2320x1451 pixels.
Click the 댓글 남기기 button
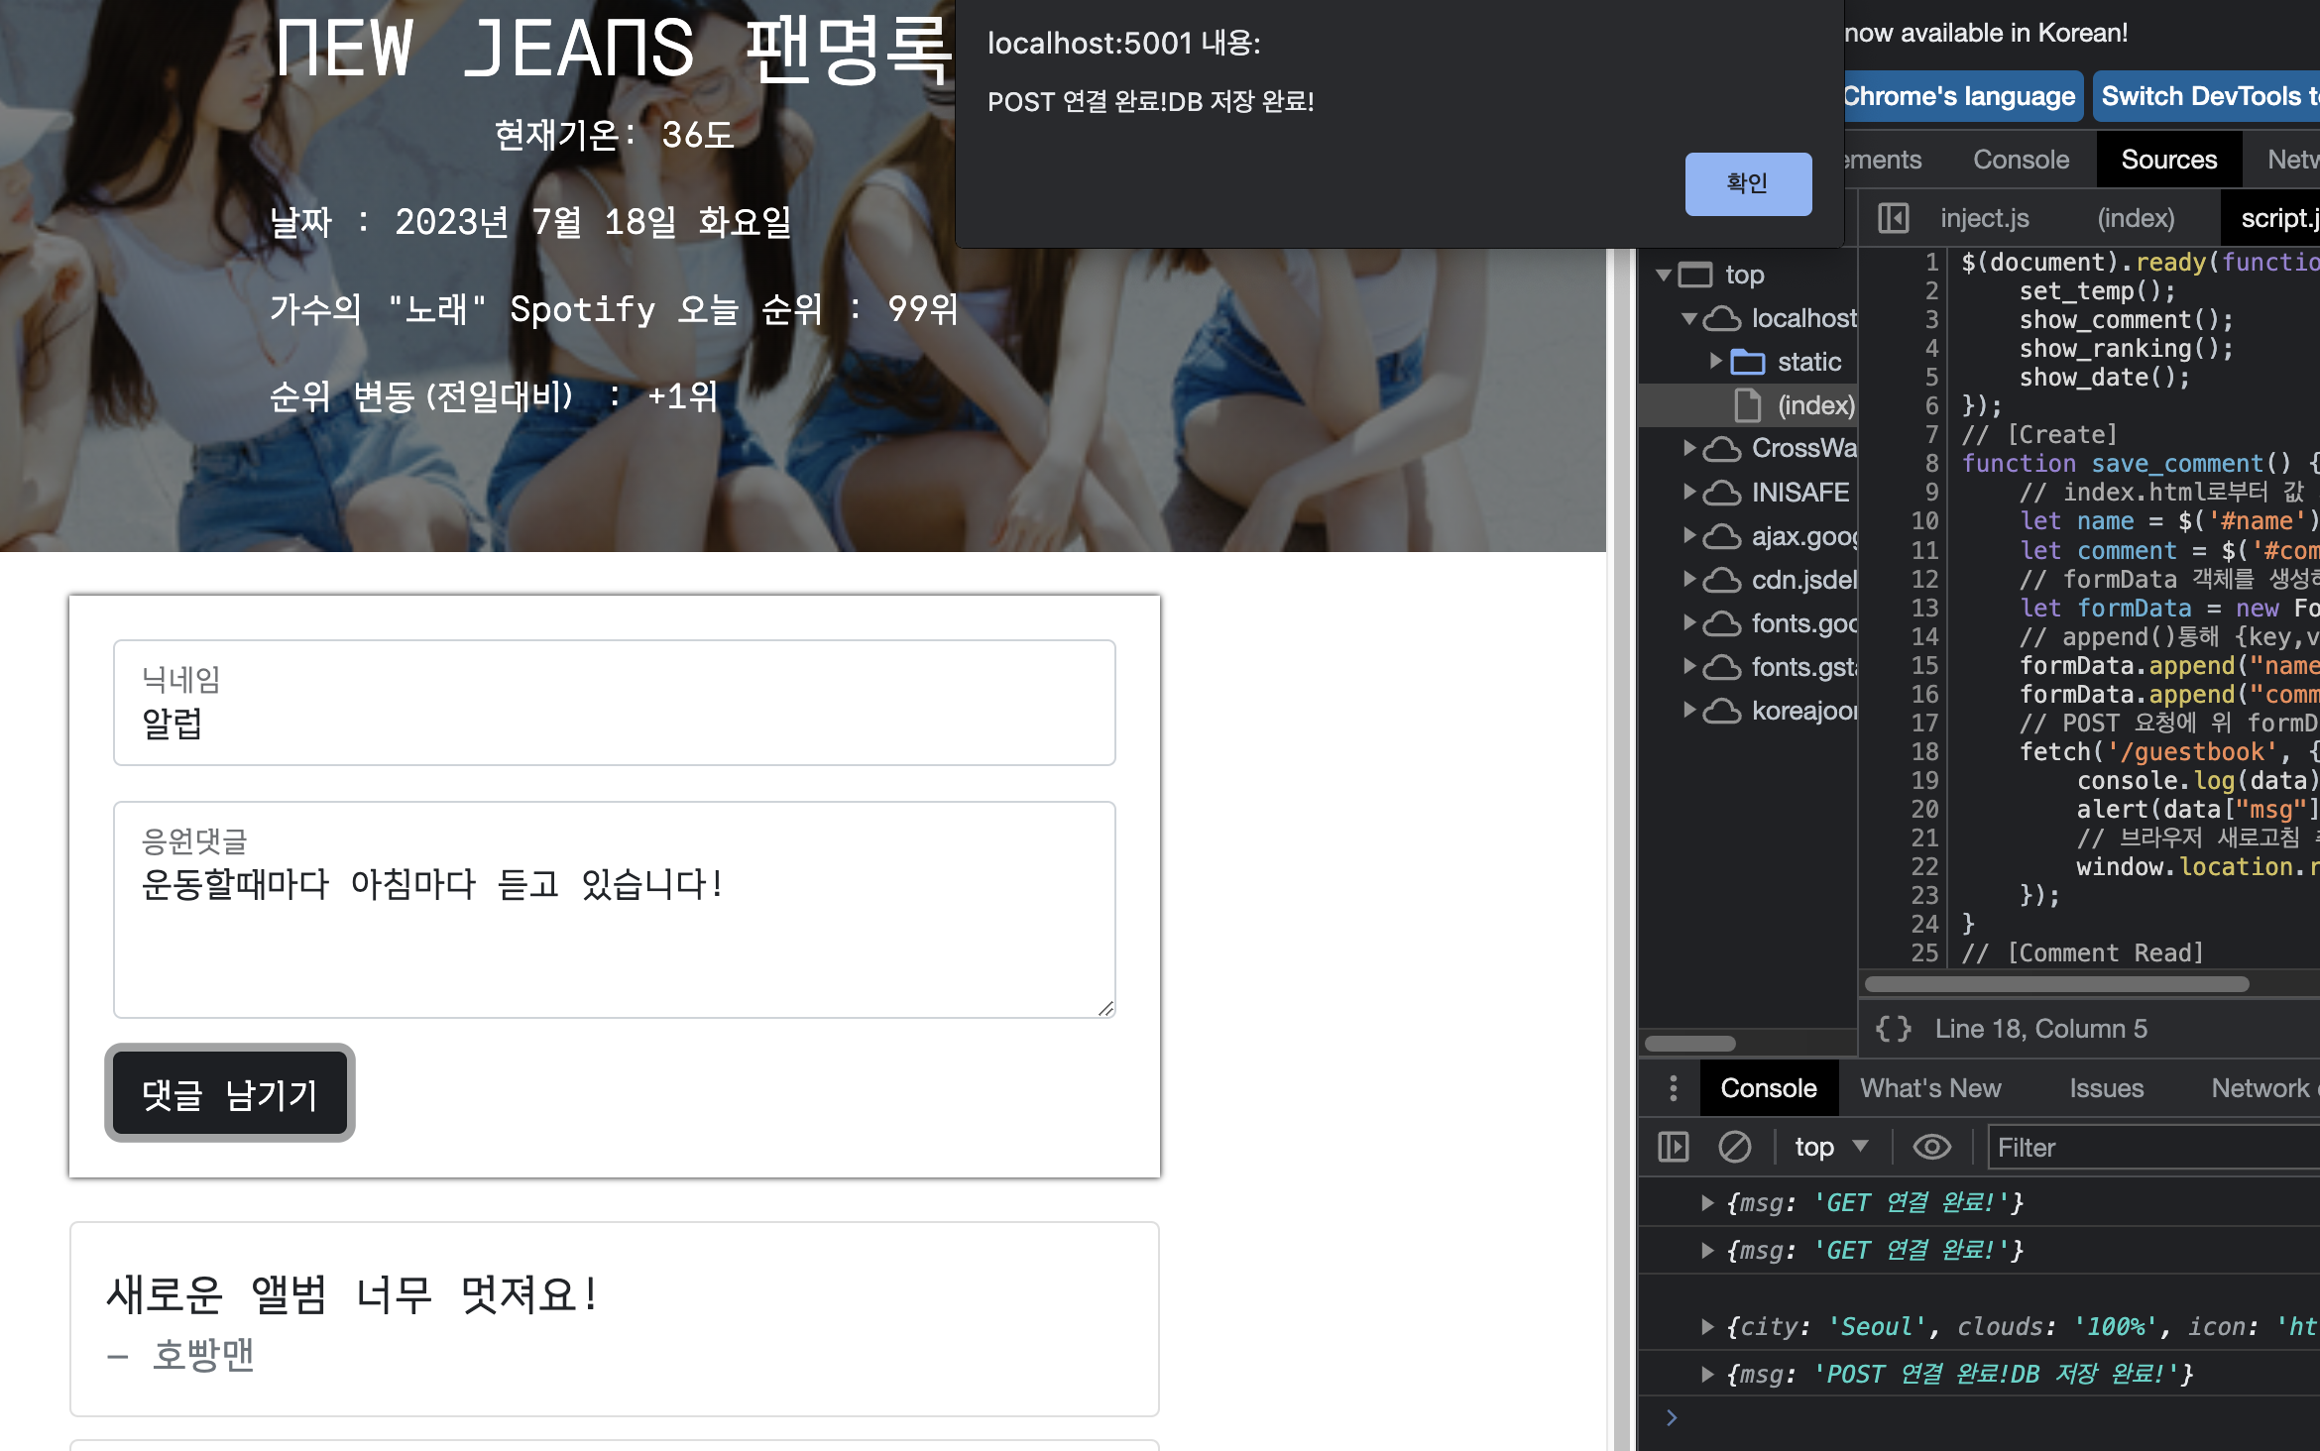230,1093
